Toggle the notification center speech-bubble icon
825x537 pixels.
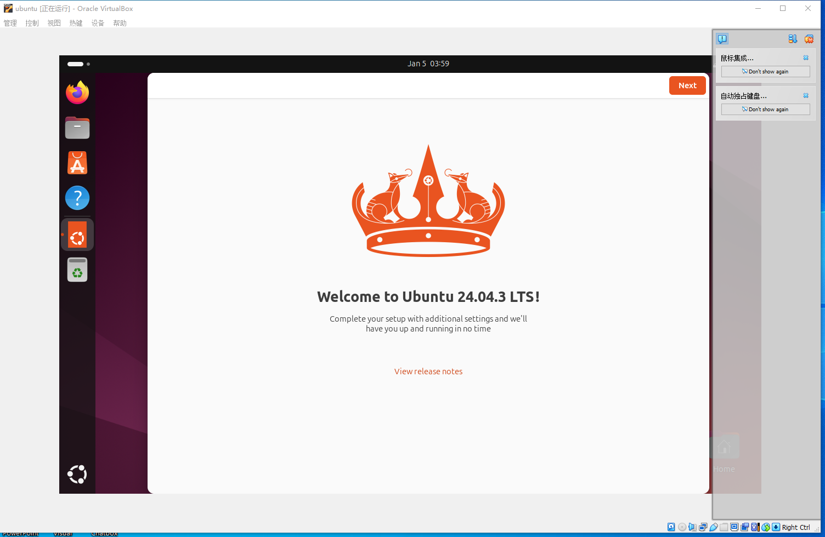point(722,39)
